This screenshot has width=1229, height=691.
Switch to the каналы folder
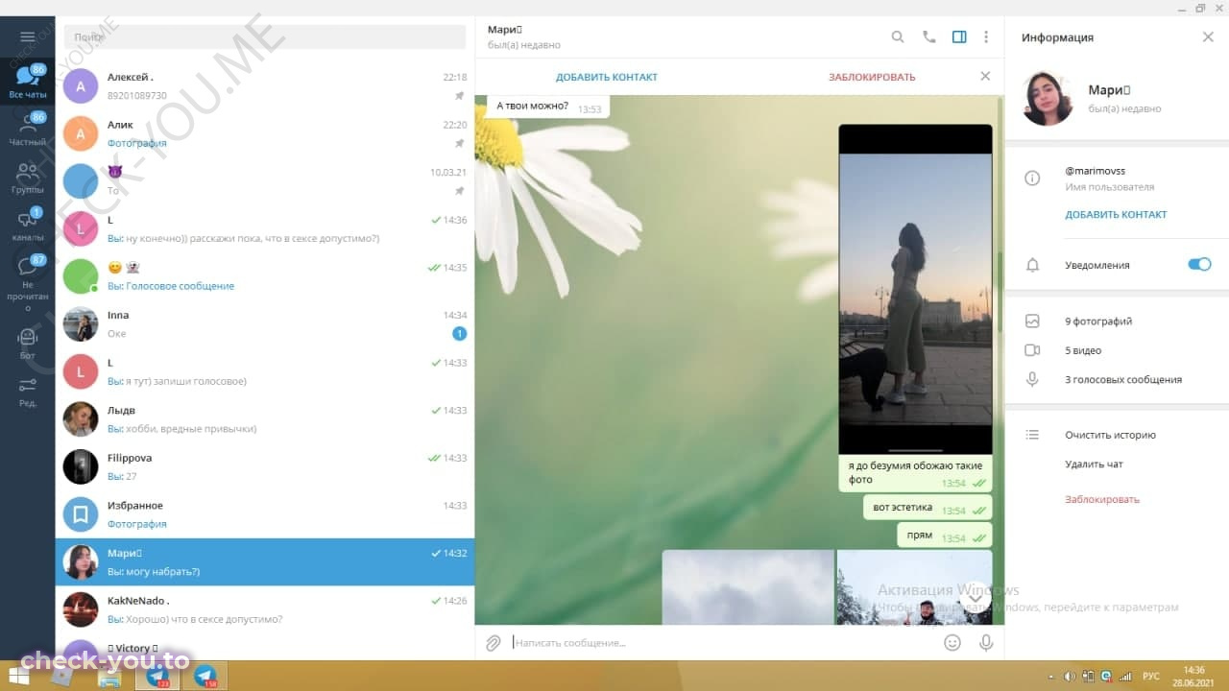click(28, 225)
